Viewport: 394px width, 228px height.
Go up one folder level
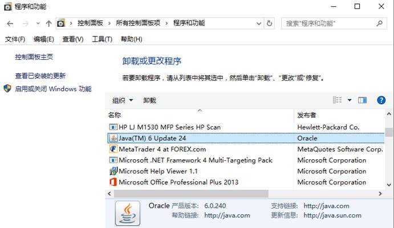[48, 23]
